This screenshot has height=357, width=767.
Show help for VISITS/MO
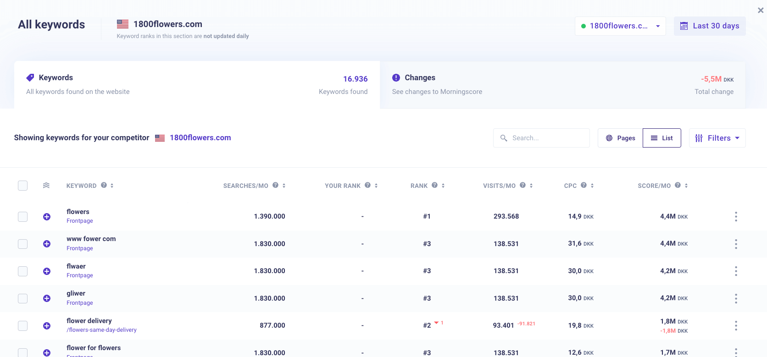click(x=523, y=185)
